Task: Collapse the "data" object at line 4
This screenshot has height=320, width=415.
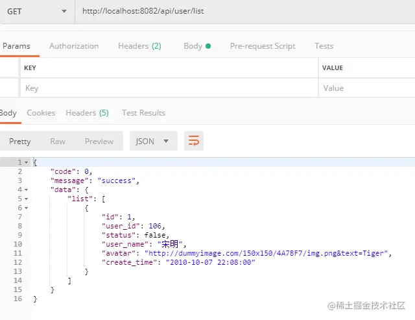Action: point(26,190)
